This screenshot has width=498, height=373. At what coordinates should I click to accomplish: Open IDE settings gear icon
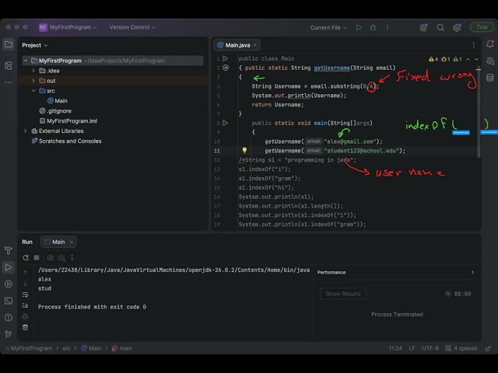click(457, 28)
